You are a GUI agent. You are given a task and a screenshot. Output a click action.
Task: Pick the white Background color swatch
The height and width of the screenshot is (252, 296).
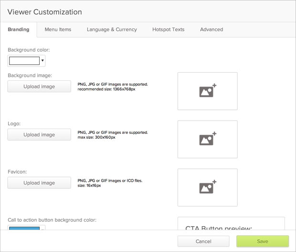[x=24, y=61]
